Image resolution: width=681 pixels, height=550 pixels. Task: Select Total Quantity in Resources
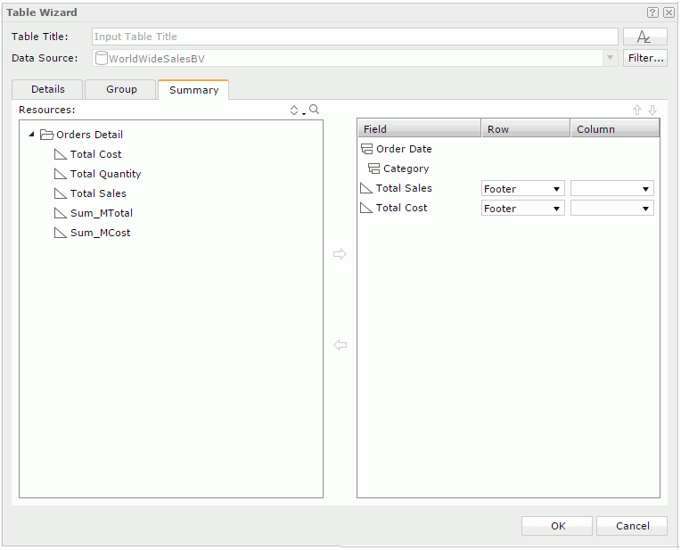(105, 174)
